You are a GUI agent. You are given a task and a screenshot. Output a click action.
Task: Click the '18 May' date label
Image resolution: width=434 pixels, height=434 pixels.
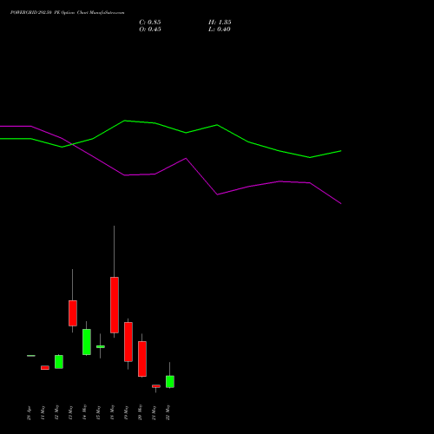pyautogui.click(x=112, y=412)
